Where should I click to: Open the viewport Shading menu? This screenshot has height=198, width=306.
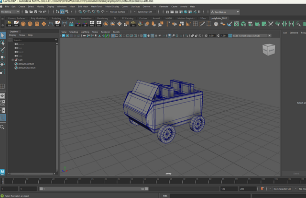74,32
